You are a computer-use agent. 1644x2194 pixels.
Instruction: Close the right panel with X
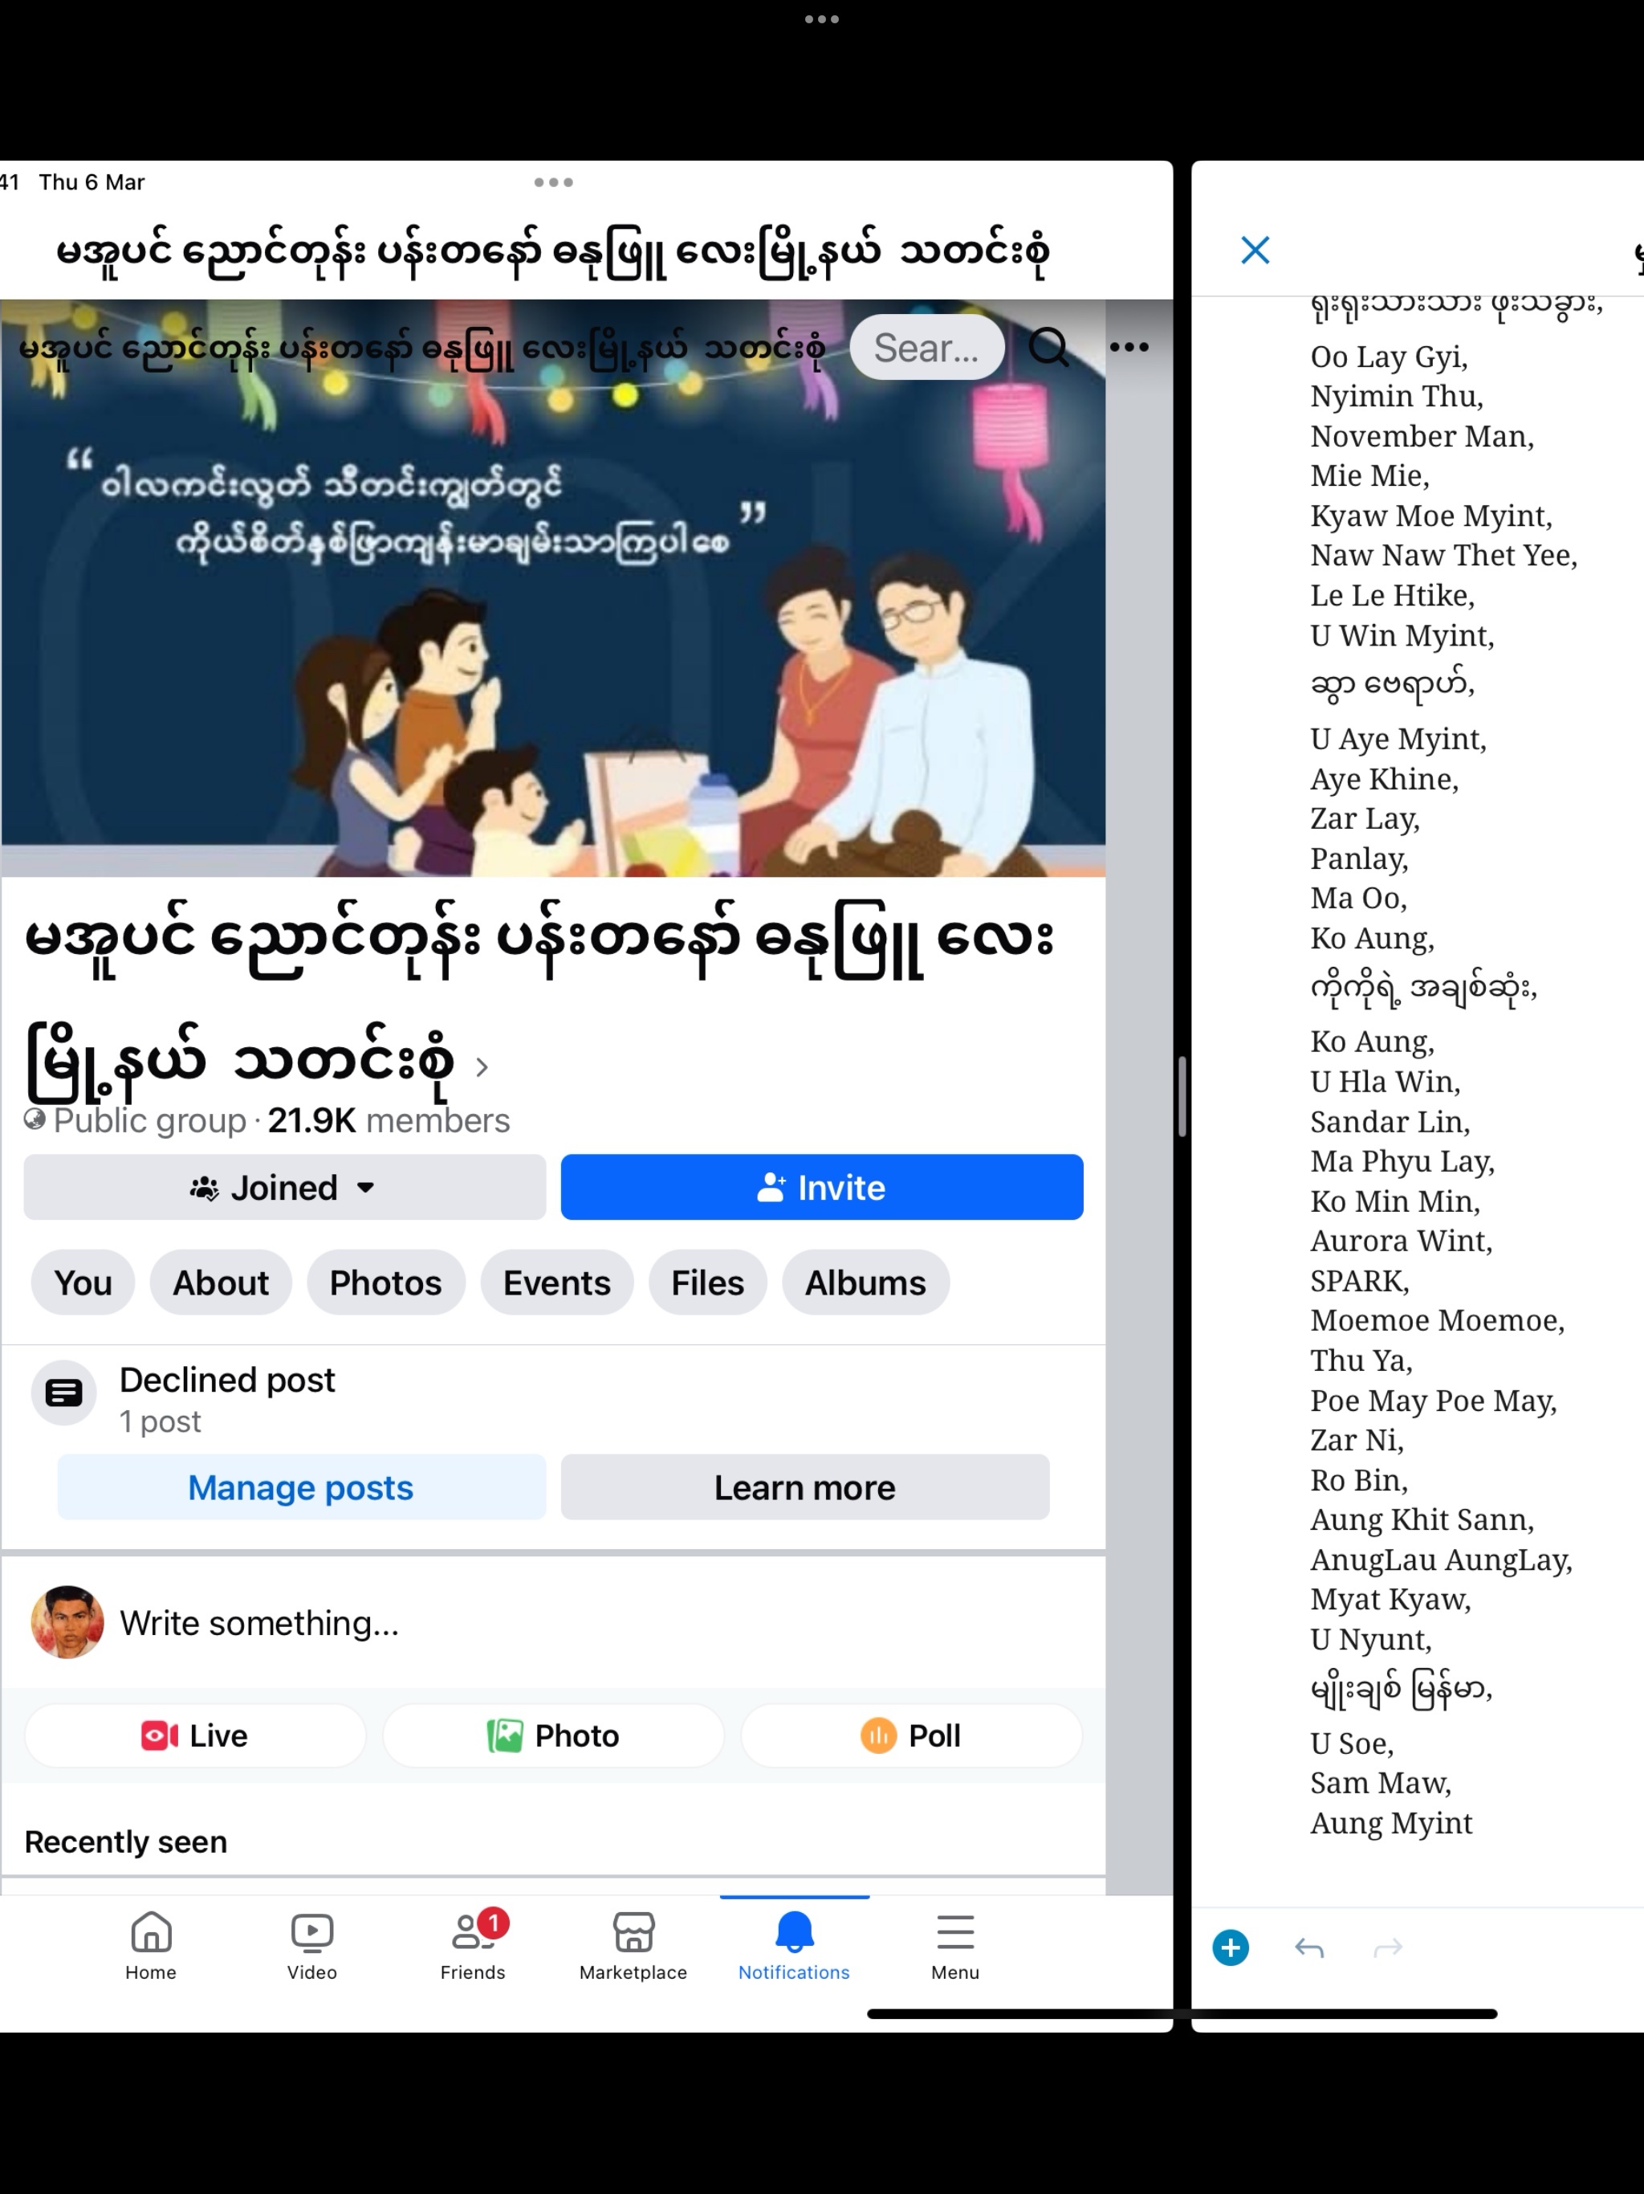coord(1255,250)
